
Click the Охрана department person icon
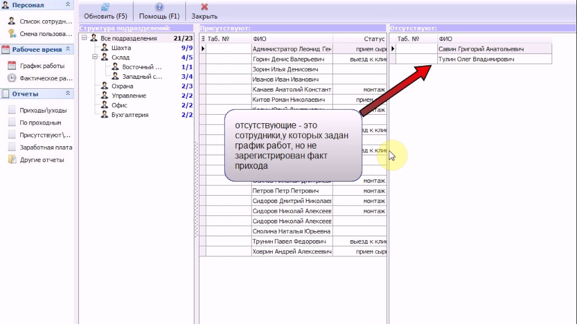pos(105,86)
